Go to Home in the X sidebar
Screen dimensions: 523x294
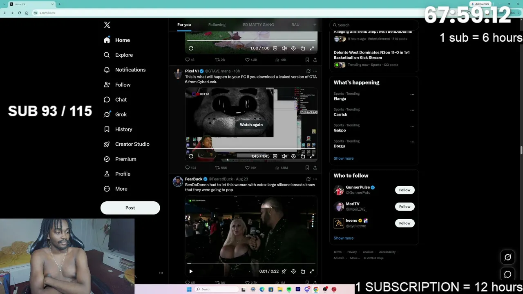tap(117, 40)
